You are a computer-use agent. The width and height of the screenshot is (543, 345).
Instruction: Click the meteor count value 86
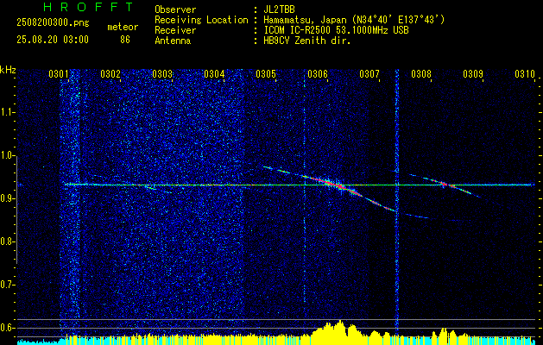[125, 40]
